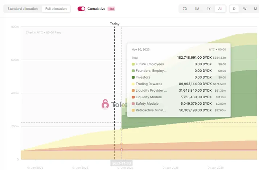259x170 pixels.
Task: Click the Safety Module value 5,049,079.00 DYDX
Action: point(196,104)
